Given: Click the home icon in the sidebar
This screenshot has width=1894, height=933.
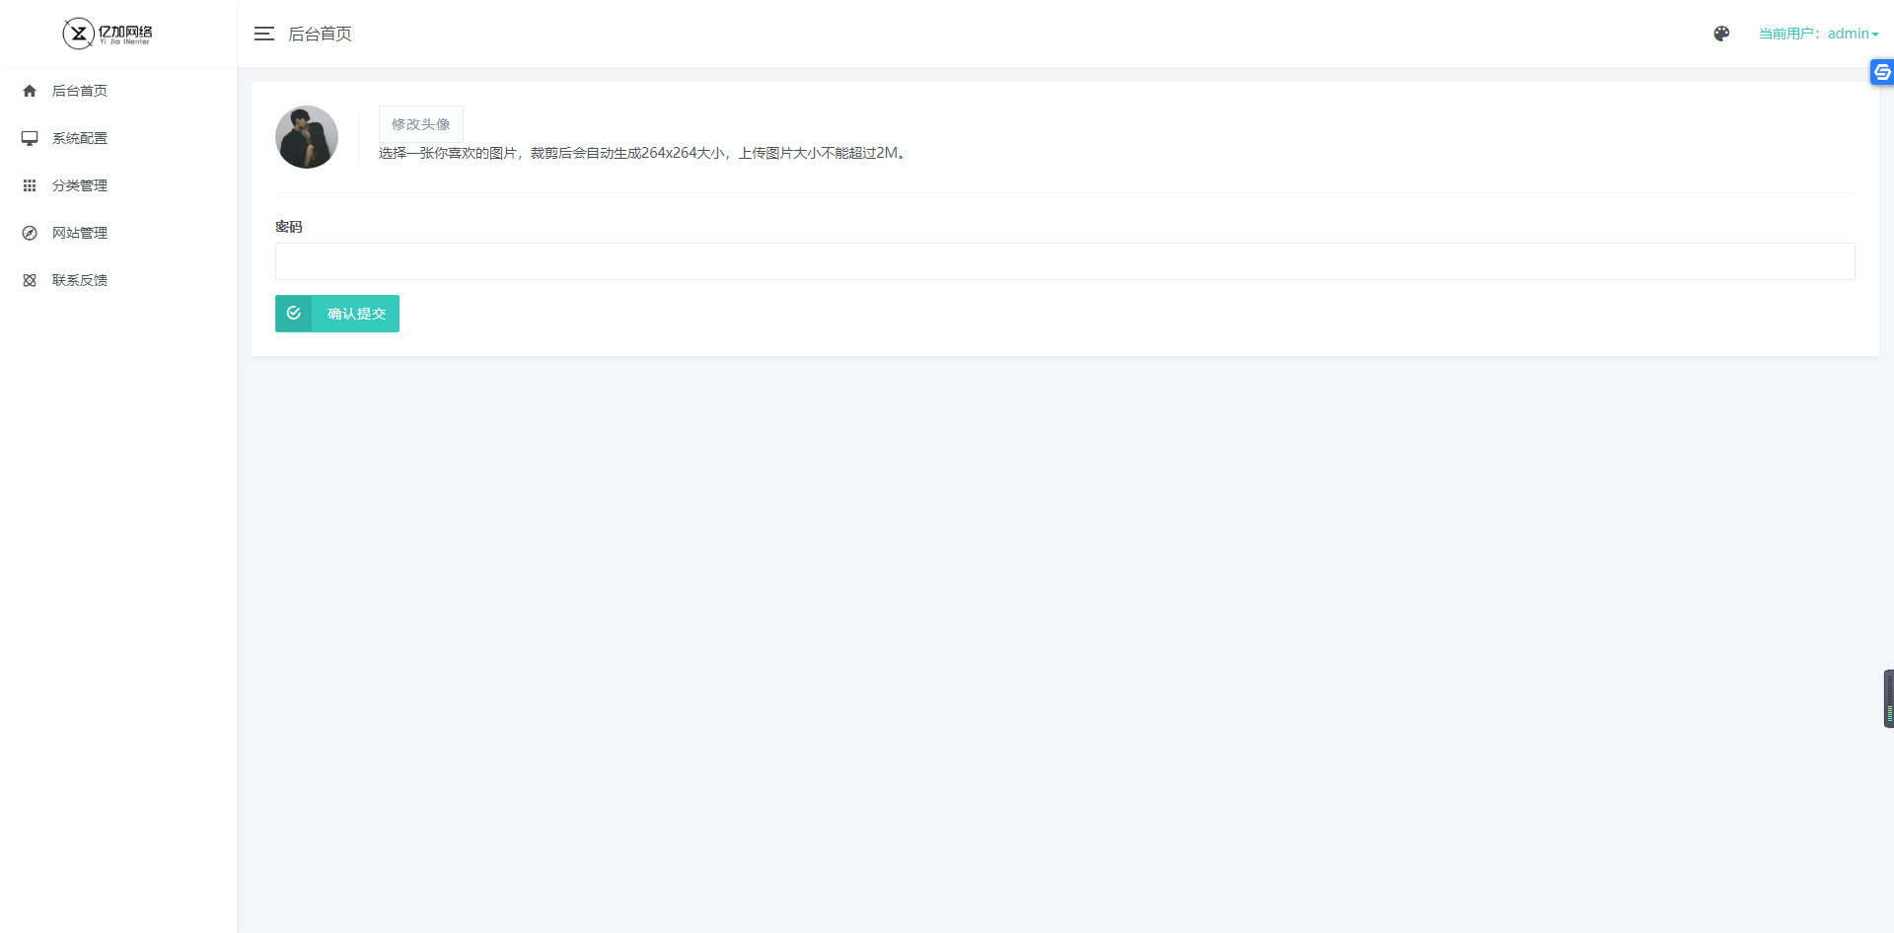Looking at the screenshot, I should (x=30, y=91).
